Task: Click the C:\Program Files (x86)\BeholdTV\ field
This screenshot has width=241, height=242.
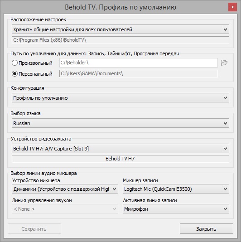Action: (120, 40)
